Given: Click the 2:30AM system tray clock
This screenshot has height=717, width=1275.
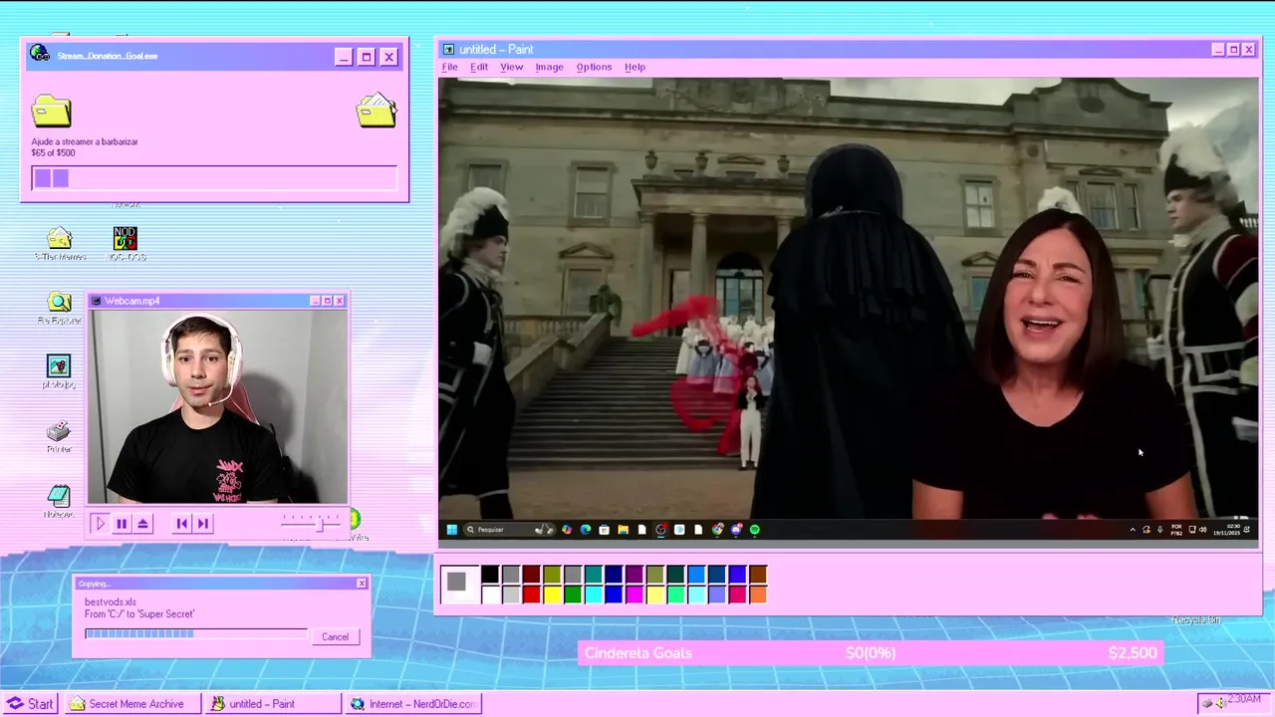Looking at the screenshot, I should click(x=1244, y=700).
